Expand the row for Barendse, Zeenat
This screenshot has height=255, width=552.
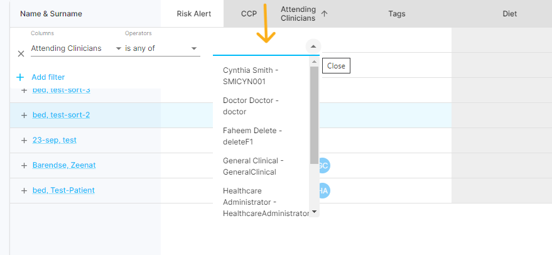tap(24, 166)
